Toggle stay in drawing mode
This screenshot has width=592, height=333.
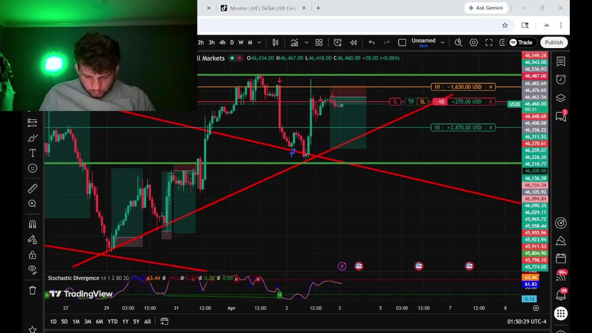32,240
